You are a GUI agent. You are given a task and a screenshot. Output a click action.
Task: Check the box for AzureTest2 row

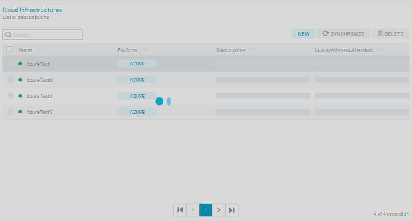[11, 96]
